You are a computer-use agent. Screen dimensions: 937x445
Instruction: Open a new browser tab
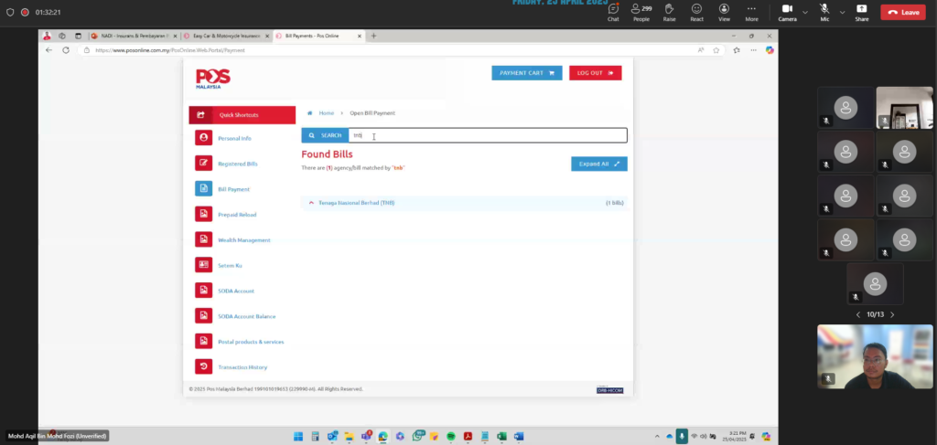point(373,36)
